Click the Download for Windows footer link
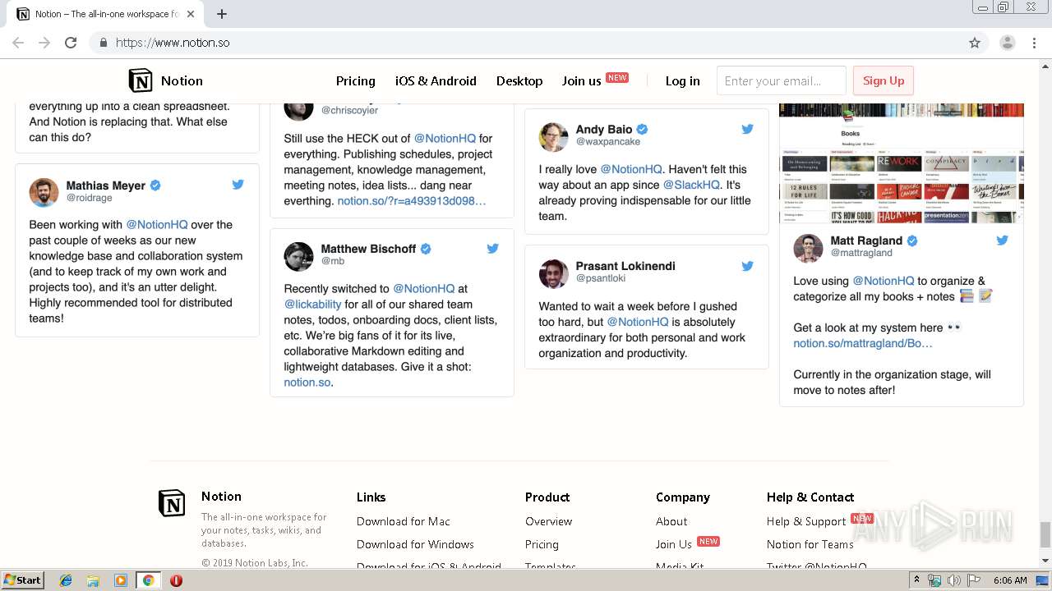The width and height of the screenshot is (1052, 591). pyautogui.click(x=415, y=544)
